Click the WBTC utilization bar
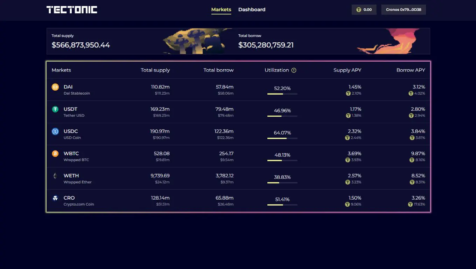Screen dimensions: 476x269 point(282,160)
